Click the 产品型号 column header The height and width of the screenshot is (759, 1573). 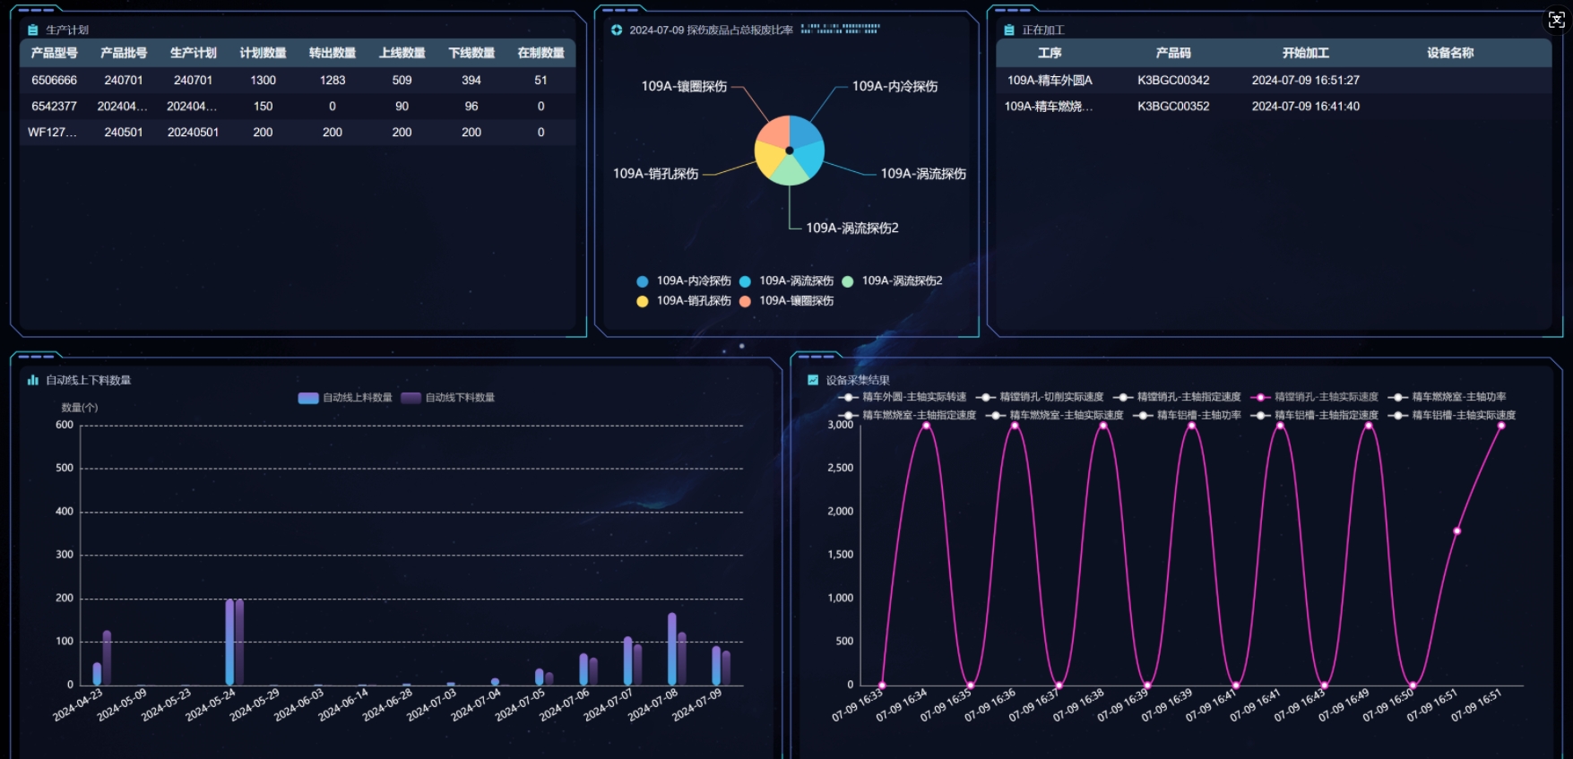(x=54, y=53)
